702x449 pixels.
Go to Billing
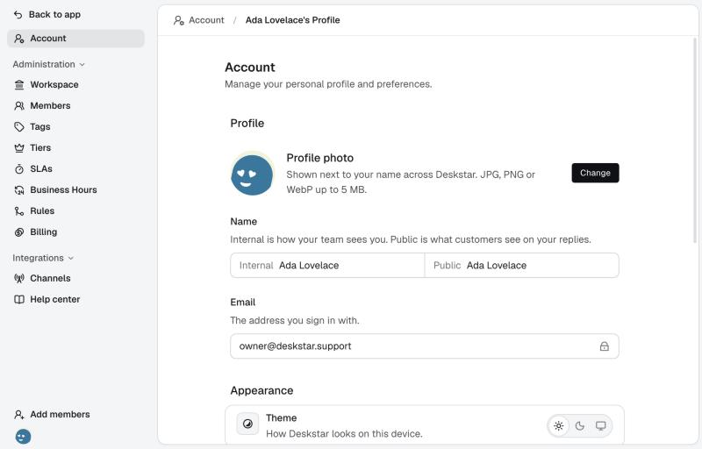pyautogui.click(x=75, y=232)
